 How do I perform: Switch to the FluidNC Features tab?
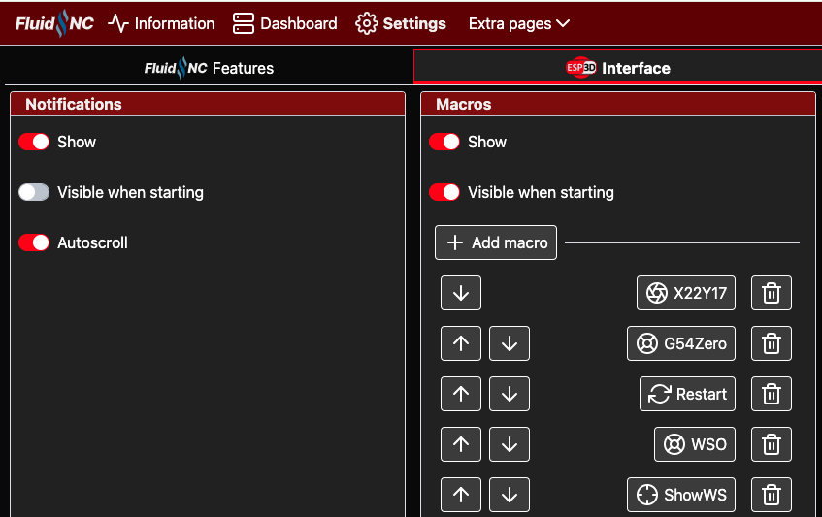pyautogui.click(x=209, y=68)
